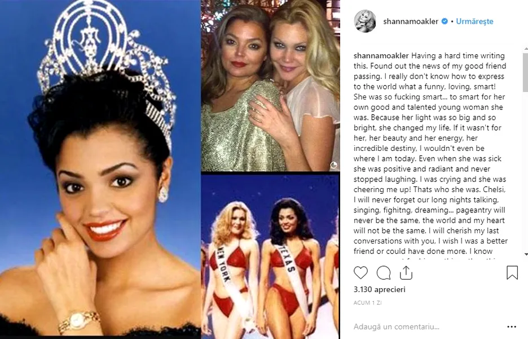This screenshot has height=339, width=528.
Task: Click the small circle icon on top-right photo
Action: pyautogui.click(x=333, y=165)
